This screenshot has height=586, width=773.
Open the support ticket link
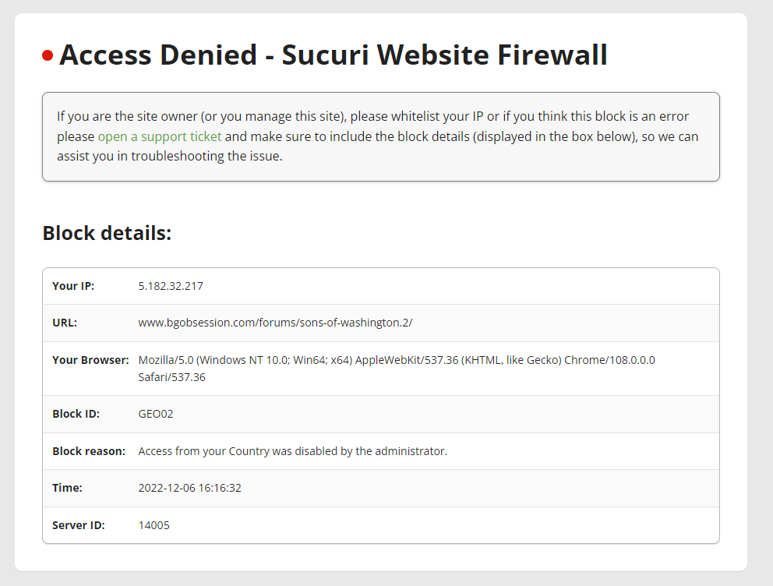tap(160, 136)
